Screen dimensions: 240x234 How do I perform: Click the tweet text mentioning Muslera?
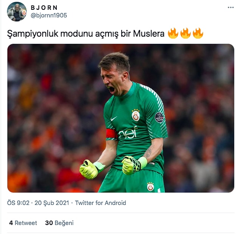(x=86, y=33)
